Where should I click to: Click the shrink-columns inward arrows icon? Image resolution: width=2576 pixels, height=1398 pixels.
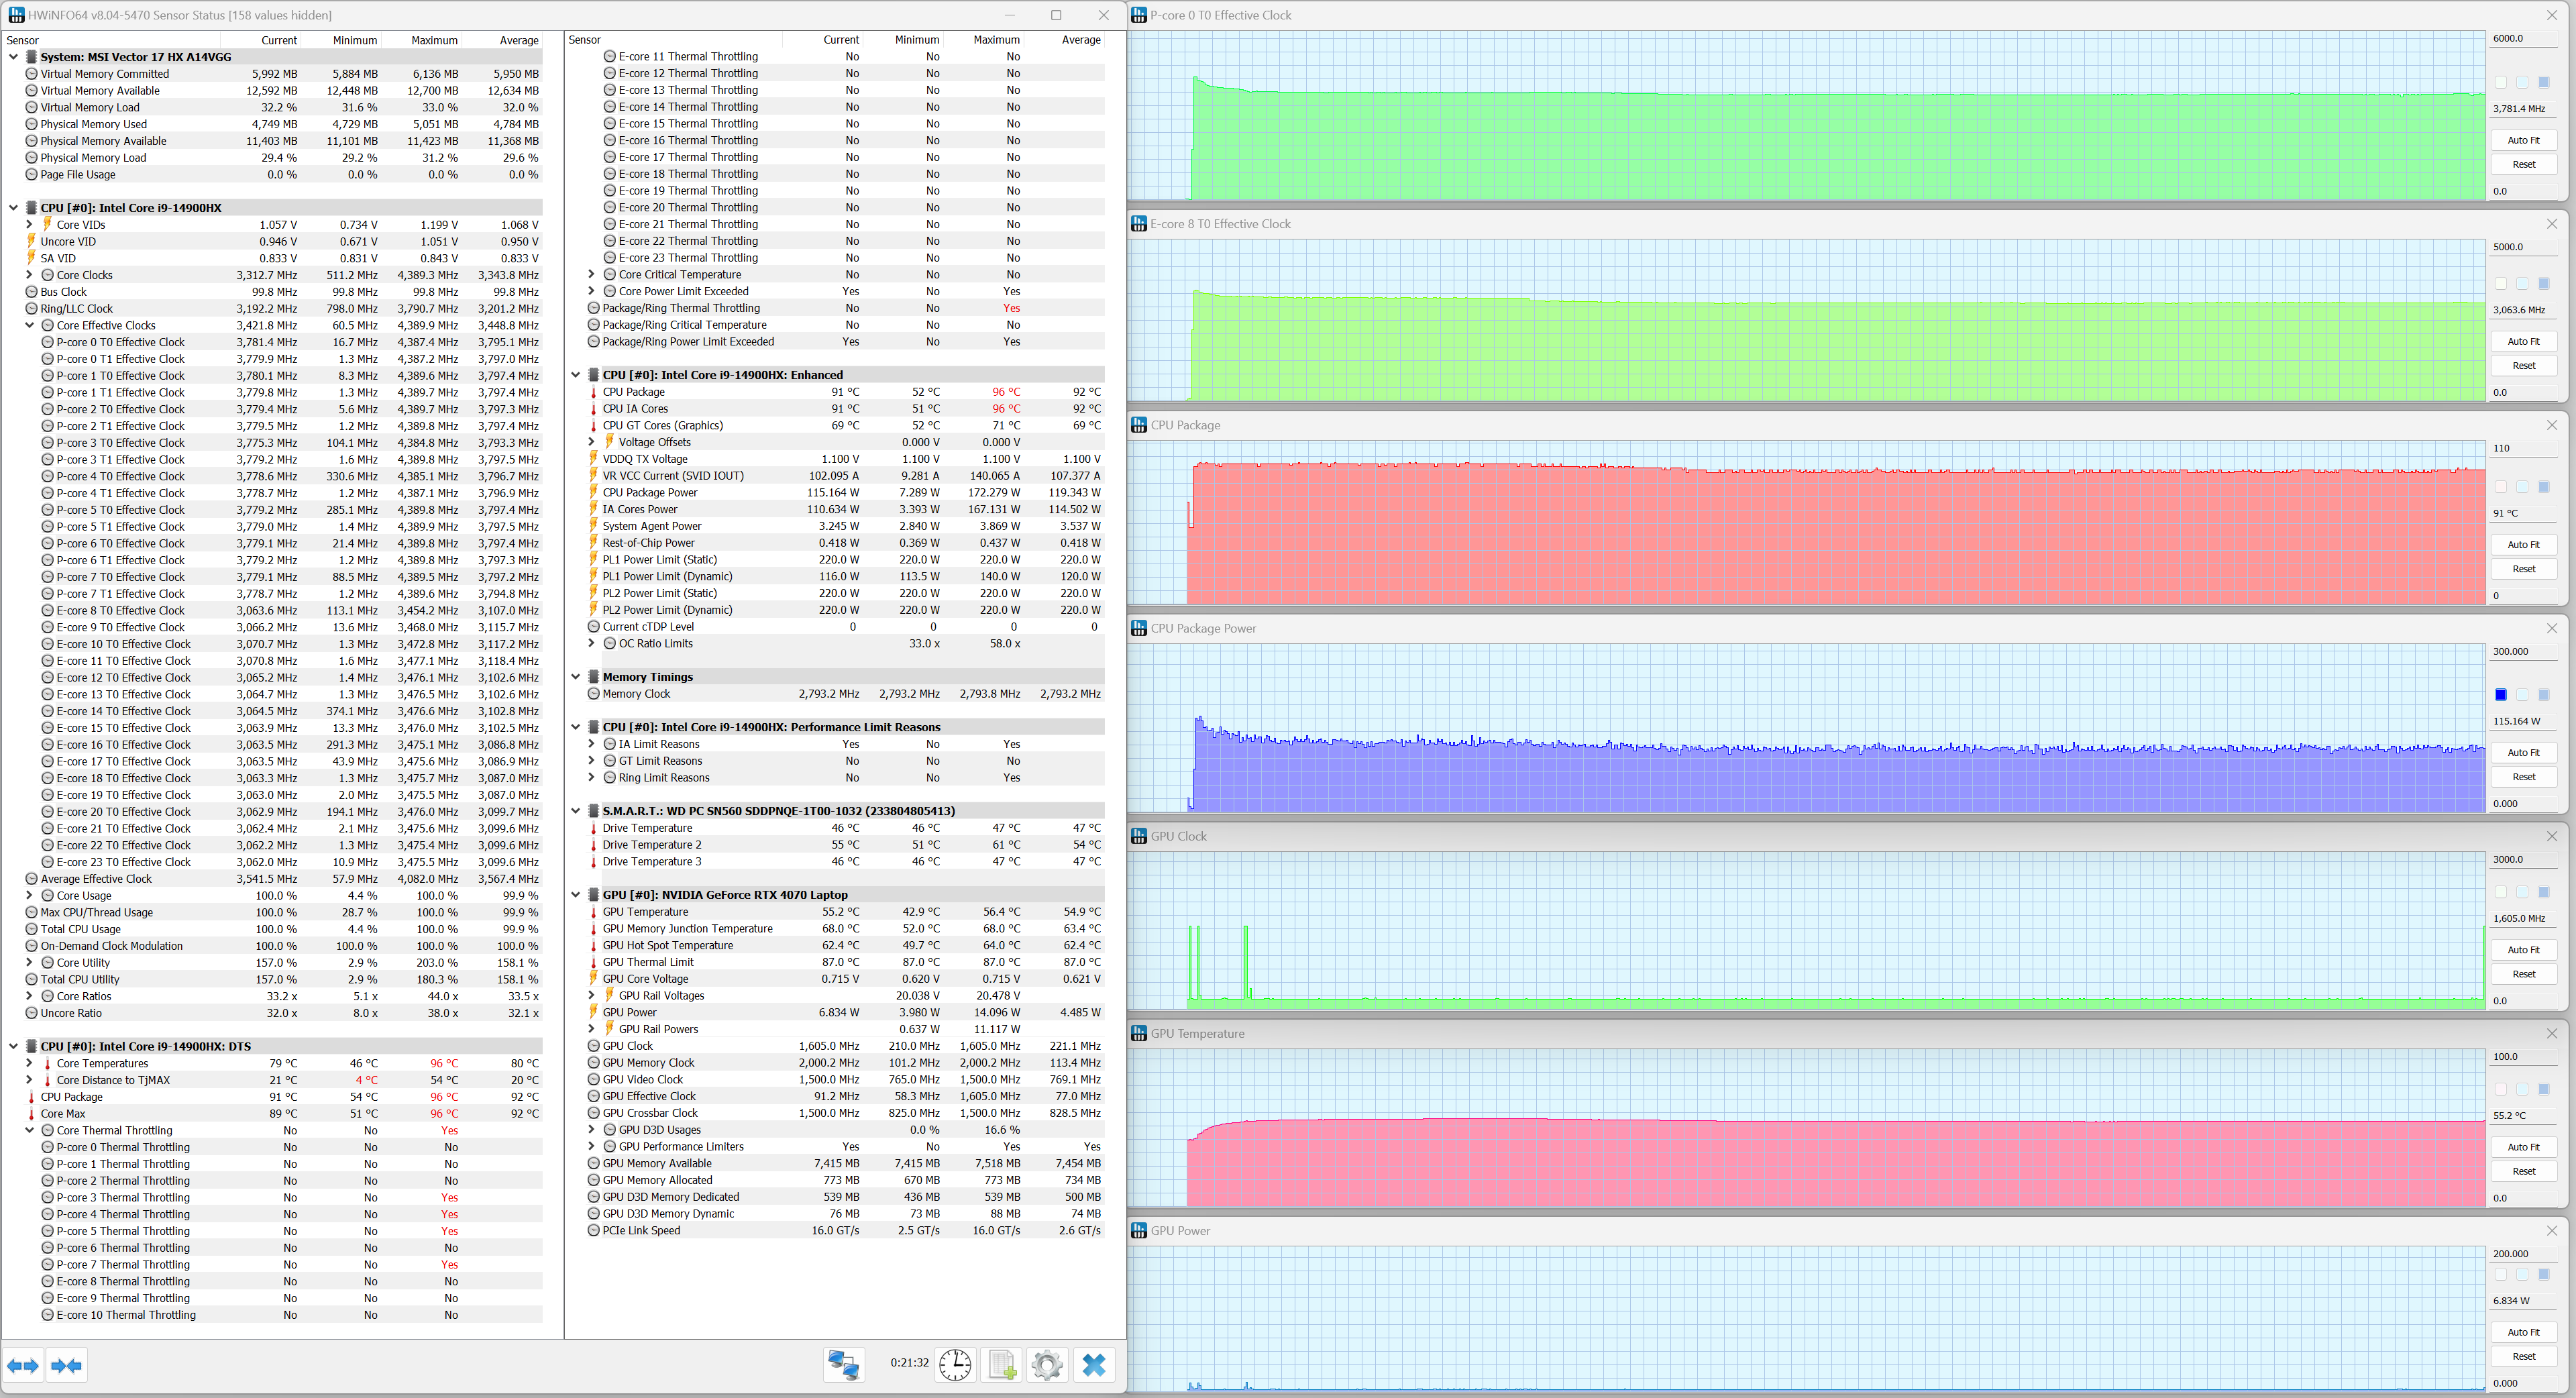67,1366
